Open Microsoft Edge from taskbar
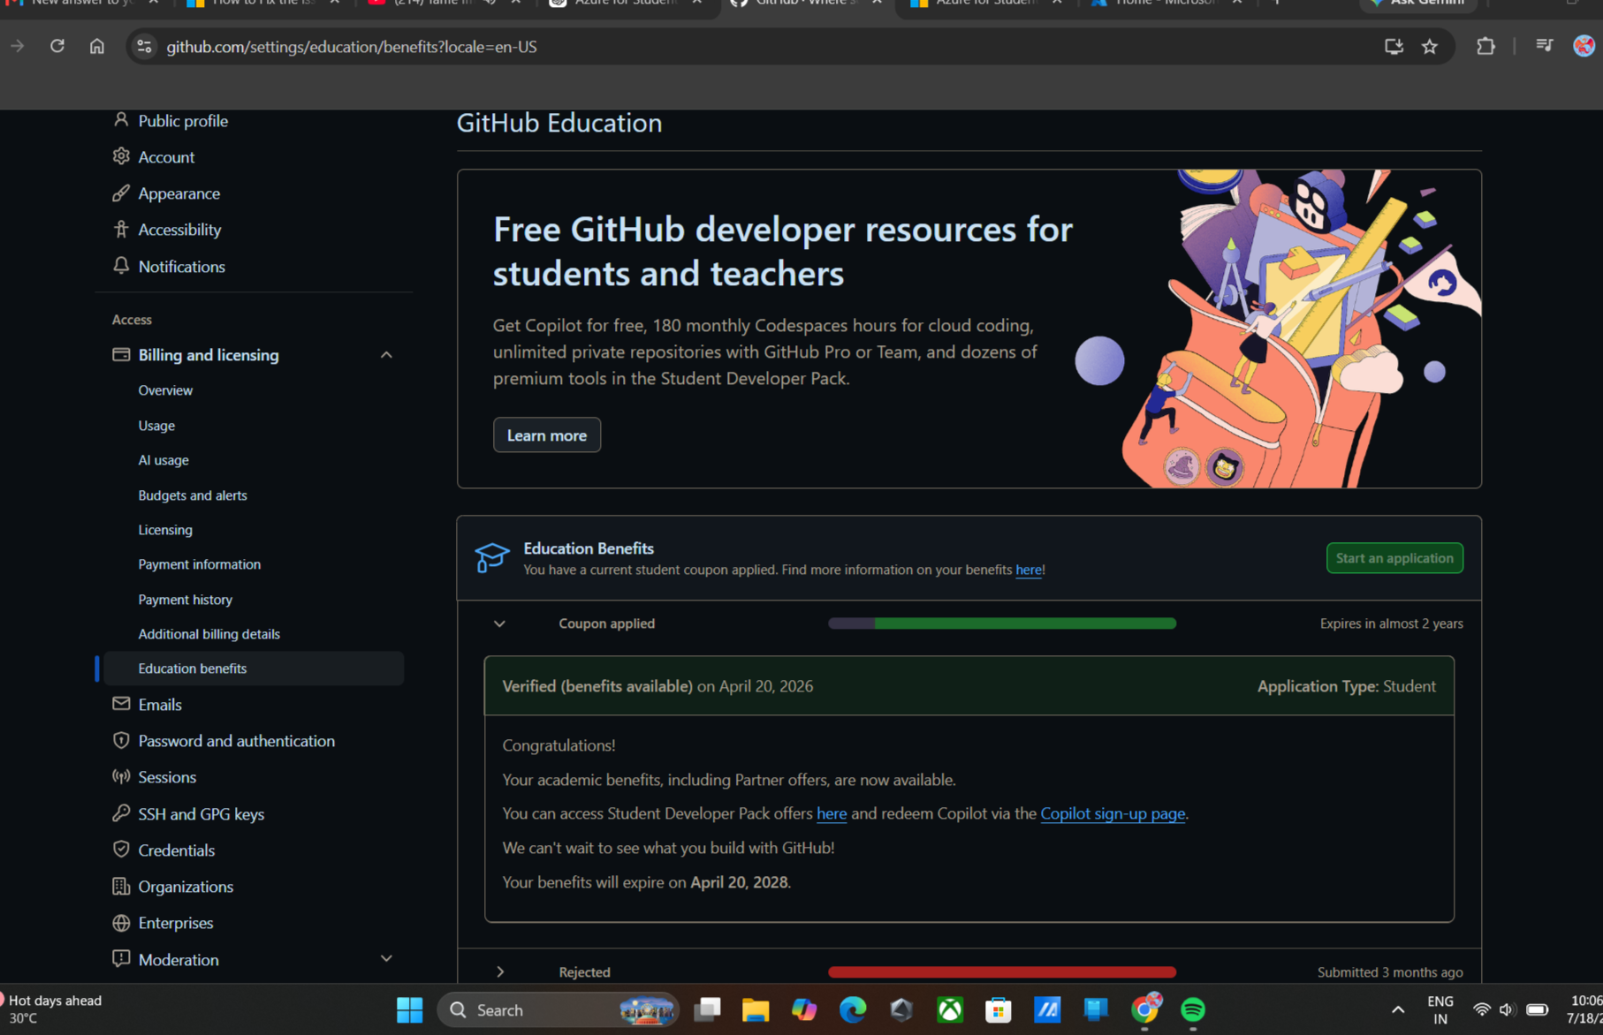Screen dimensions: 1603x1035 853,1009
